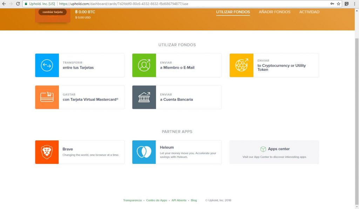Image resolution: width=359 pixels, height=209 pixels.
Task: Click Visit our App Center description text
Action: [274, 157]
